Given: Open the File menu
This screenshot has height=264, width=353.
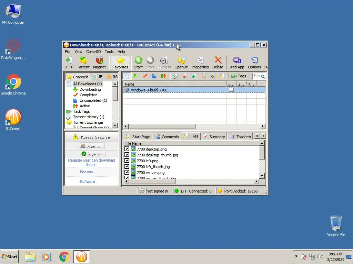Looking at the screenshot, I should [68, 52].
